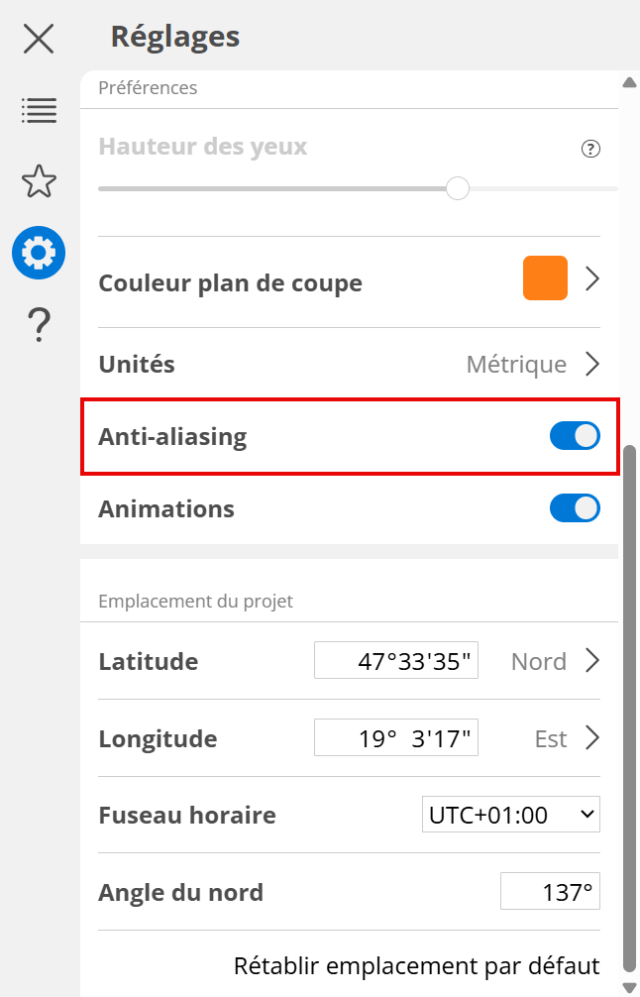Open the Fuseau horaire UTC+01:00 dropdown
640x997 pixels.
510,815
